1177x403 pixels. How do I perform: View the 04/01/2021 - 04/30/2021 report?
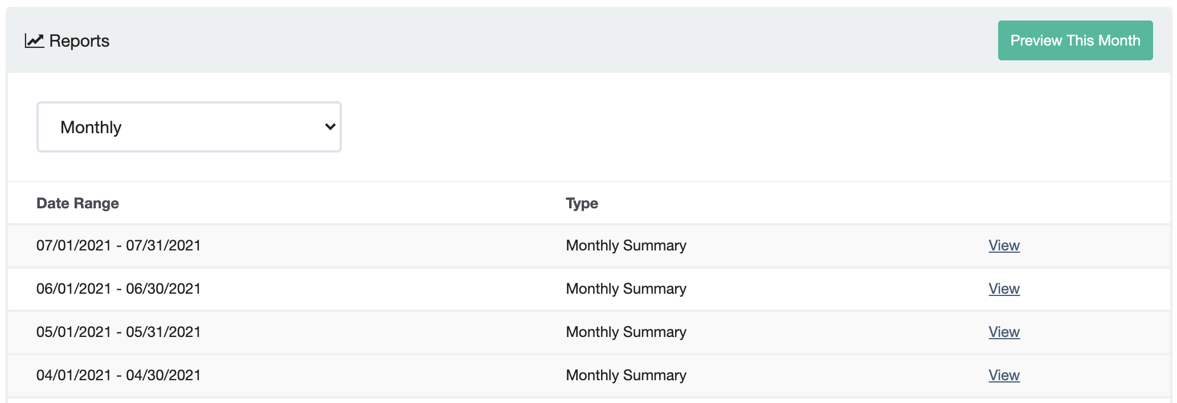[x=1004, y=375]
